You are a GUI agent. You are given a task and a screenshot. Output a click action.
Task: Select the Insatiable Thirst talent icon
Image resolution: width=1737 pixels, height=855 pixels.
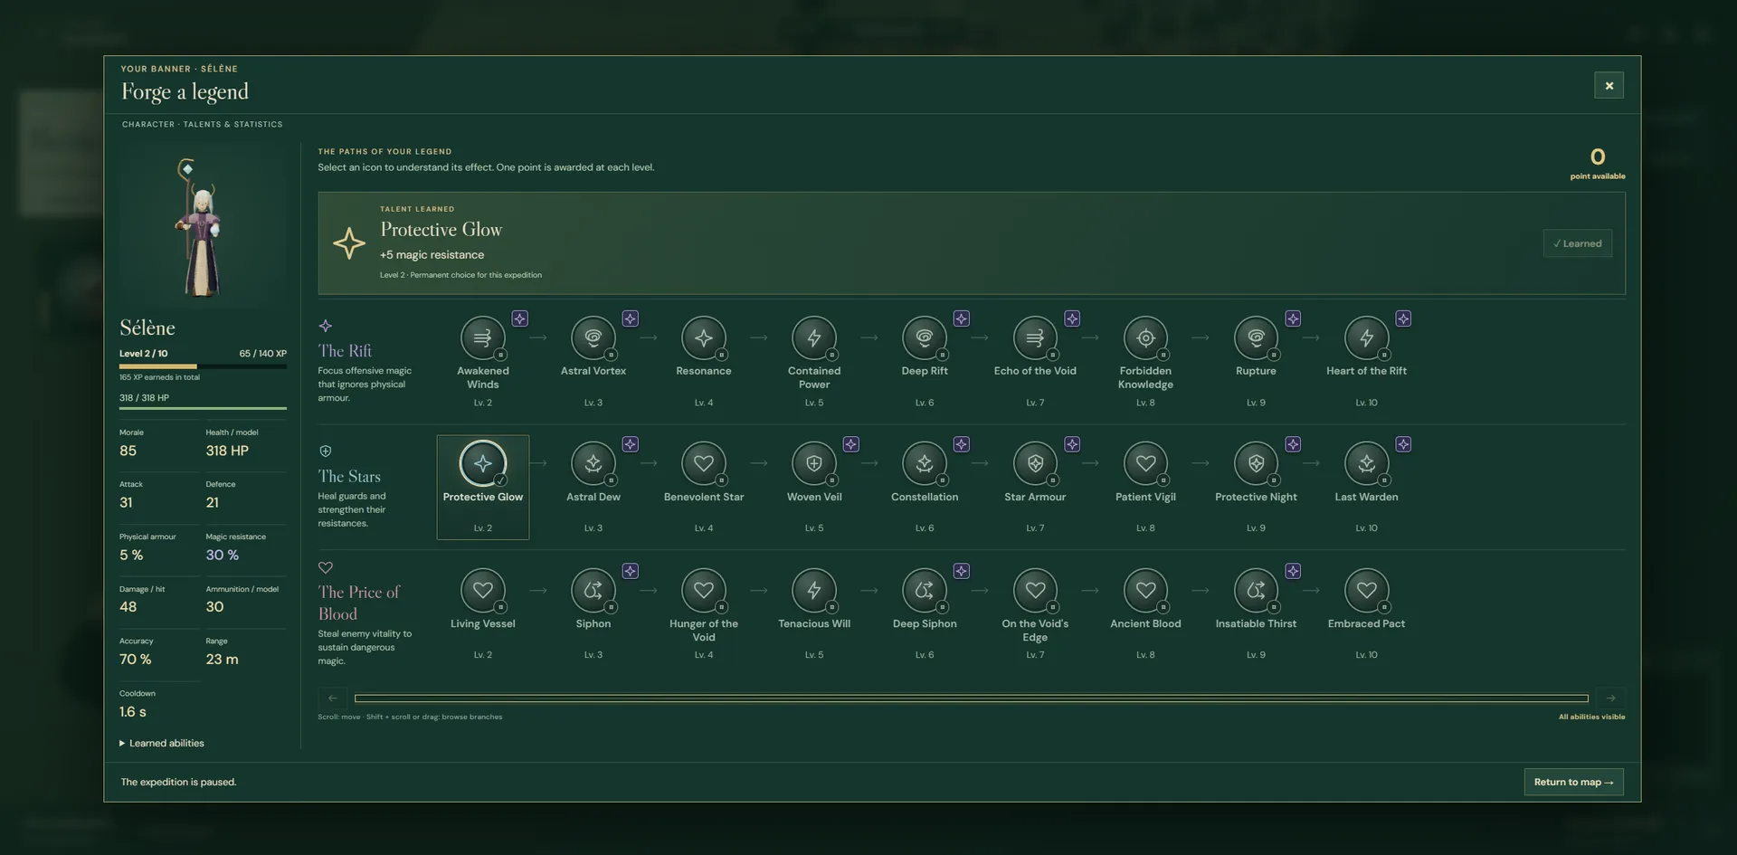pyautogui.click(x=1256, y=591)
